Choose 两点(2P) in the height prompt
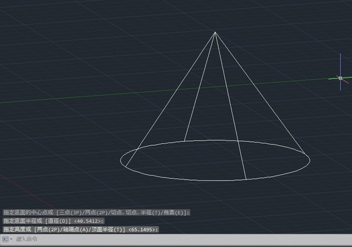The image size is (352, 247). pyautogui.click(x=48, y=230)
